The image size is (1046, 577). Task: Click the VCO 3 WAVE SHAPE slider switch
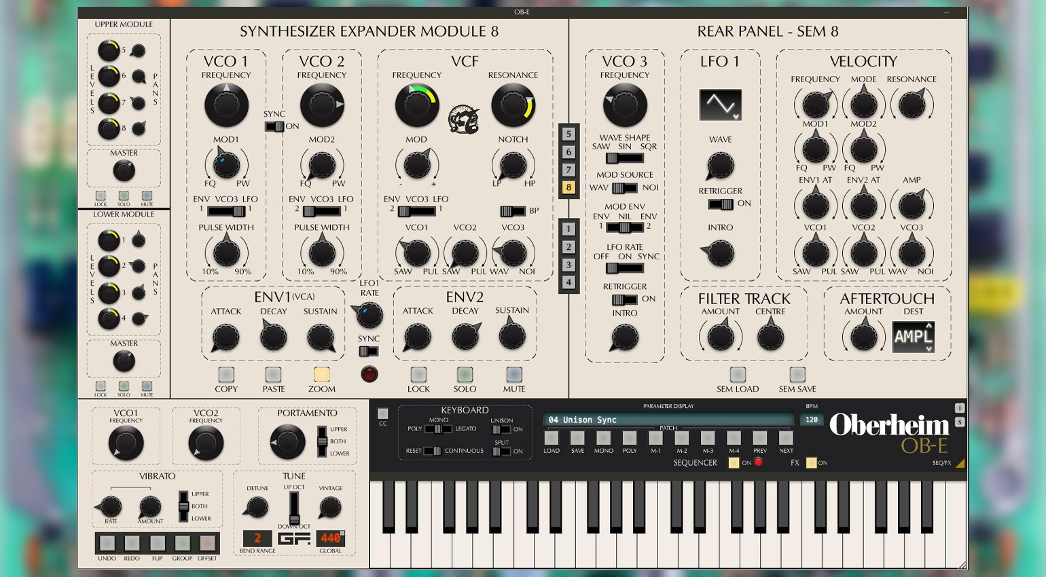625,158
